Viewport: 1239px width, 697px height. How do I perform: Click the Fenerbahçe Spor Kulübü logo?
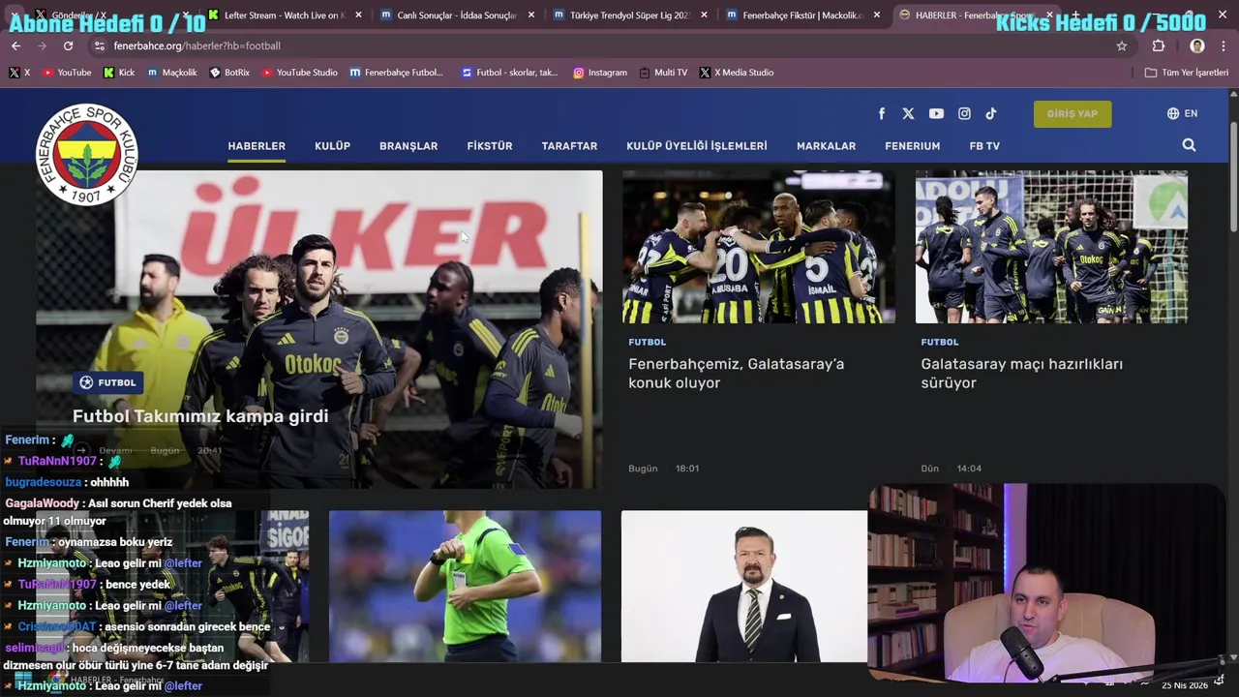pos(87,155)
